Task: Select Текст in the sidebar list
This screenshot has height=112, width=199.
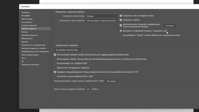Action: pos(24,58)
